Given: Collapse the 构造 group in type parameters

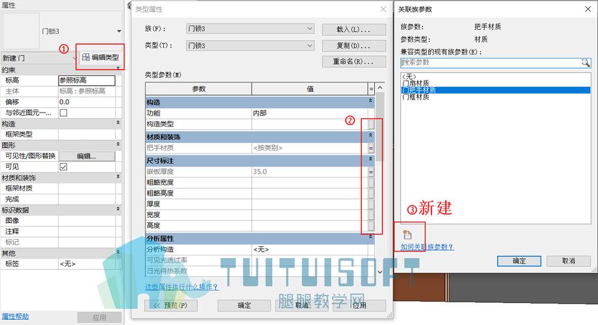Looking at the screenshot, I should pos(370,101).
